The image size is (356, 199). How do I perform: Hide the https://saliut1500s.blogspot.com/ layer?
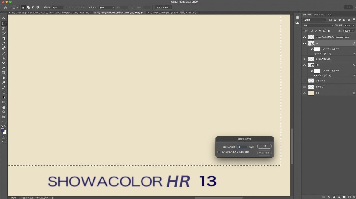pos(304,37)
